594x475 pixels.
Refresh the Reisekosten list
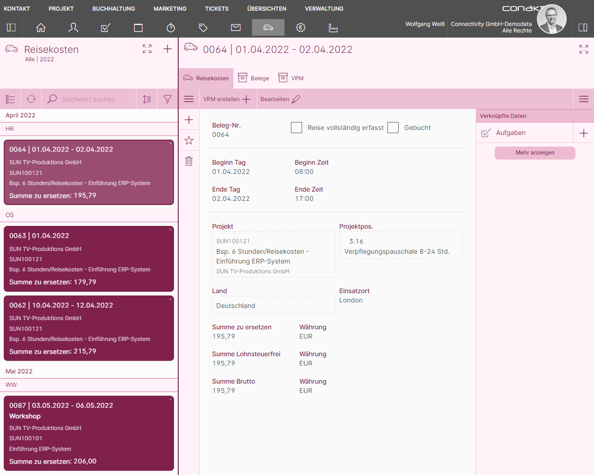click(x=31, y=99)
